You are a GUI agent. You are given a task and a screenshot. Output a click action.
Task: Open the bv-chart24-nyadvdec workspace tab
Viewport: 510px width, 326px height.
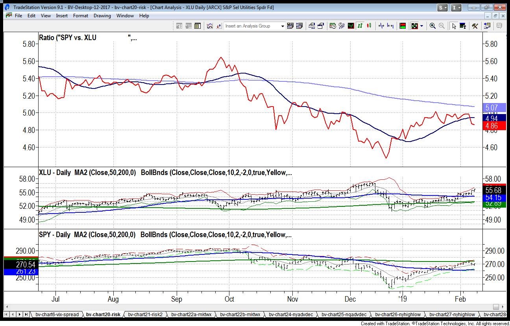tap(292, 315)
